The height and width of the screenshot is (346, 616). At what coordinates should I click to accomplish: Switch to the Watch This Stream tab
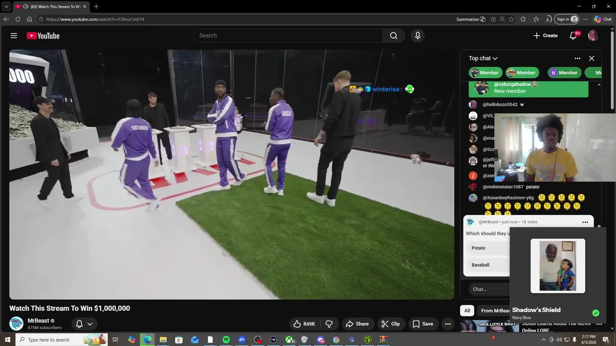pyautogui.click(x=51, y=6)
